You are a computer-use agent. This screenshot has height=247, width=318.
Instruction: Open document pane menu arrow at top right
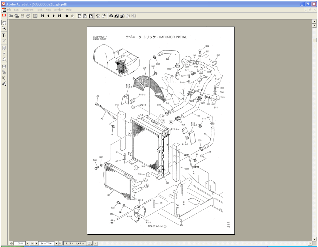(314, 22)
